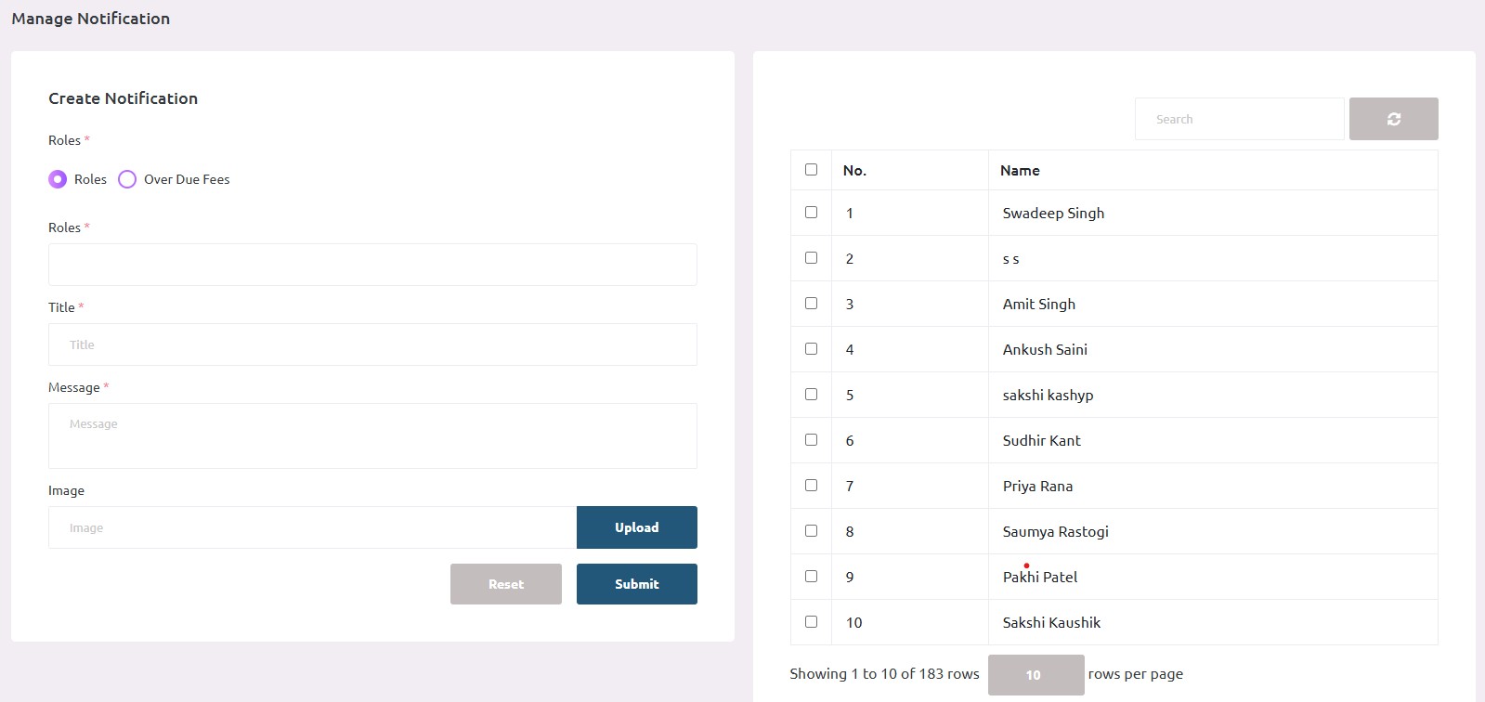Click the name Amit Singh
1485x702 pixels.
click(x=1039, y=305)
